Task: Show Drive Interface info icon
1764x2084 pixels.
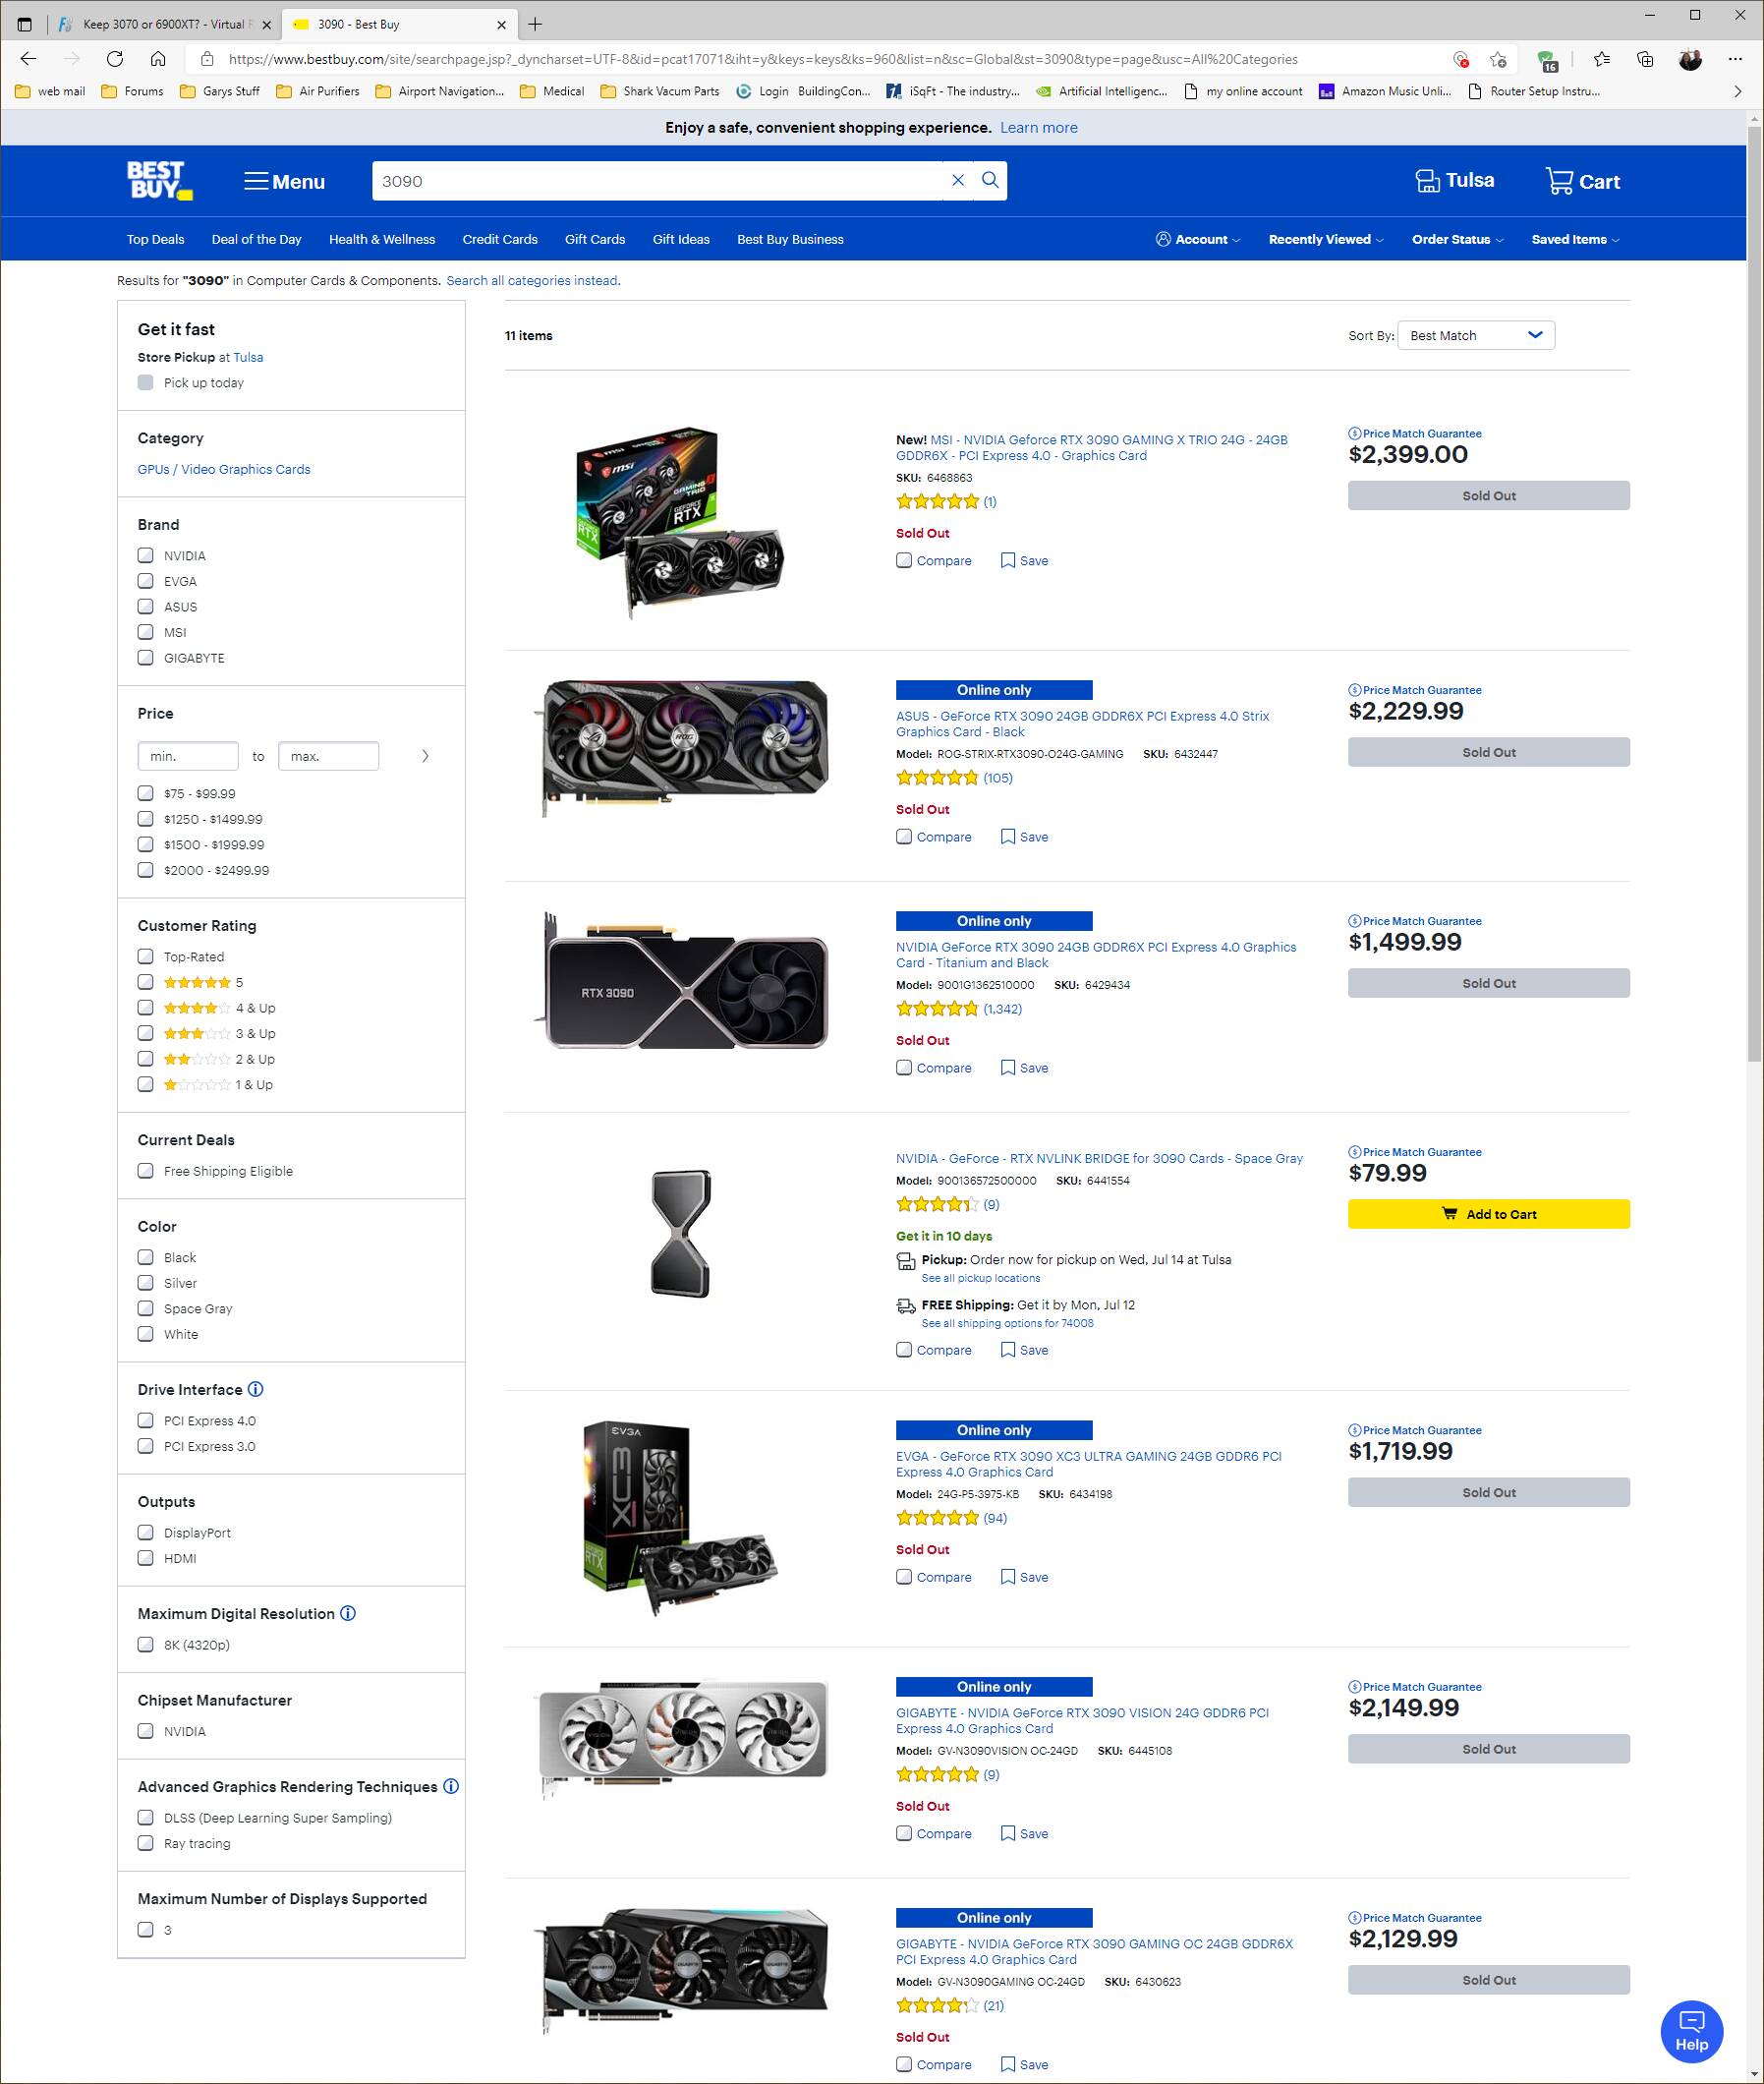Action: click(x=256, y=1389)
